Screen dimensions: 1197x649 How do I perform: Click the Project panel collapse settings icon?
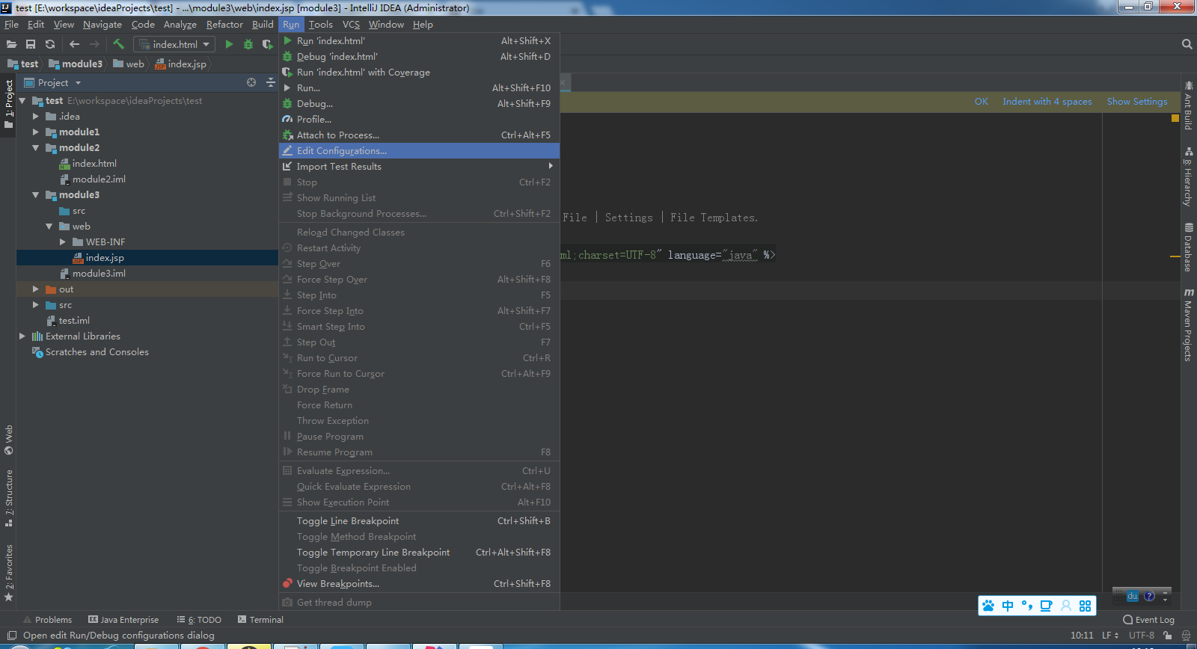pyautogui.click(x=270, y=82)
